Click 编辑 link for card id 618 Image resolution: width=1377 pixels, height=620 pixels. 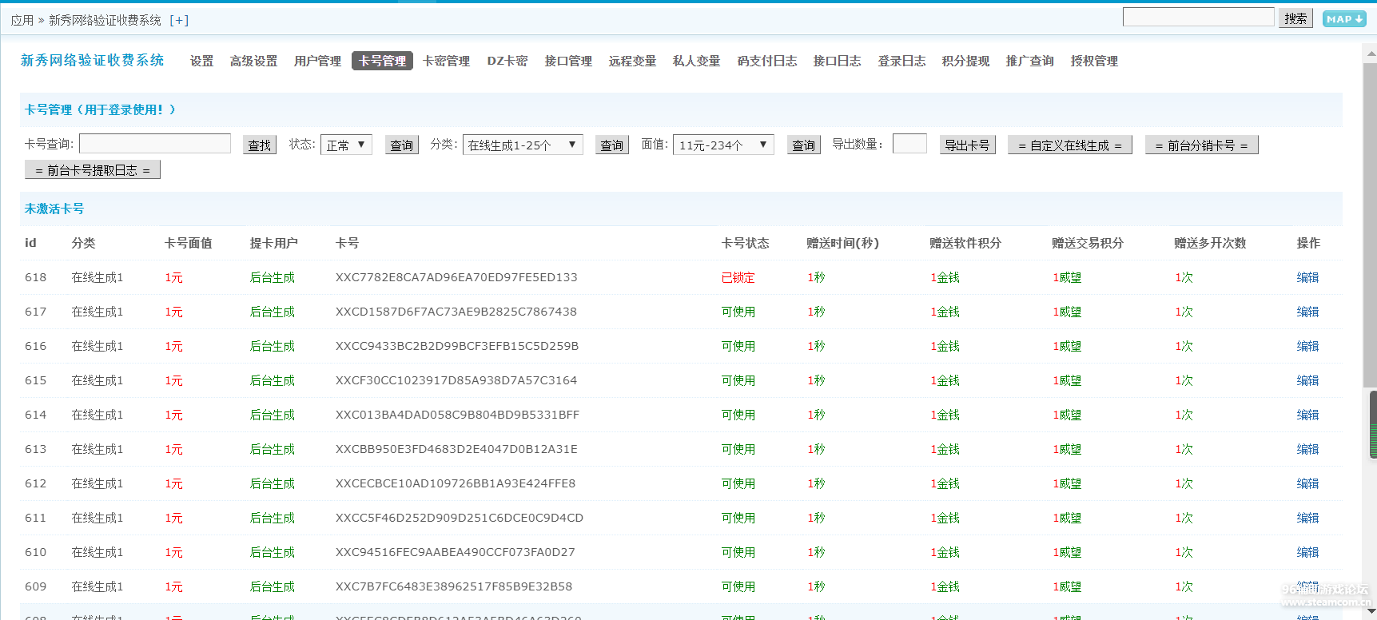(1307, 277)
